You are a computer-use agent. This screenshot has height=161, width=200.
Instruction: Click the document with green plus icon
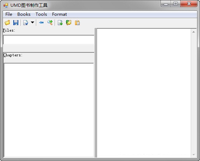[60, 23]
